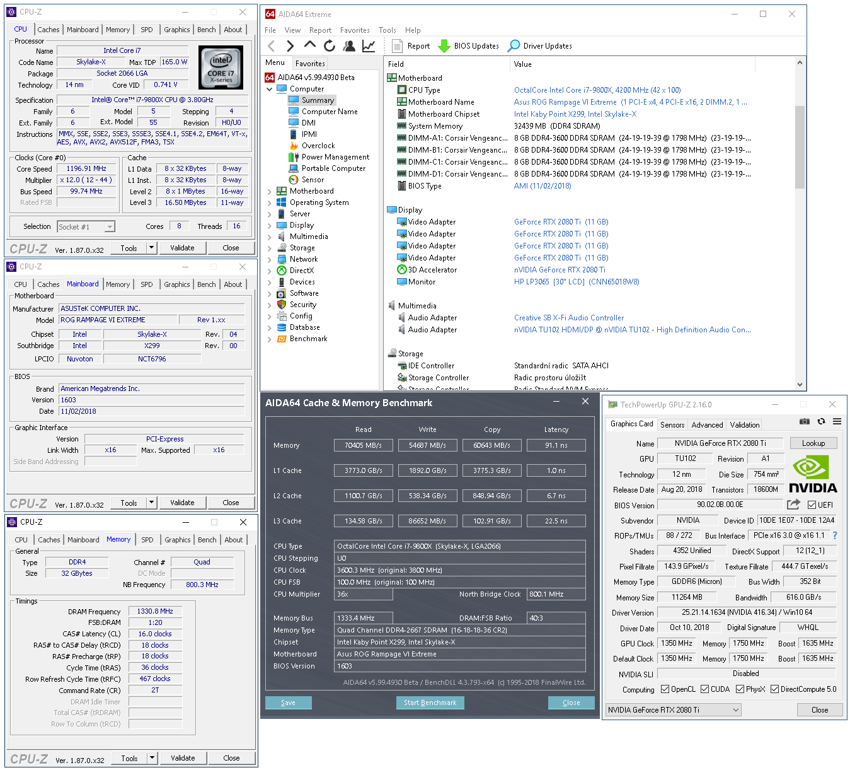
Task: Switch to the Sensors tab in GPU-Z
Action: tap(672, 425)
